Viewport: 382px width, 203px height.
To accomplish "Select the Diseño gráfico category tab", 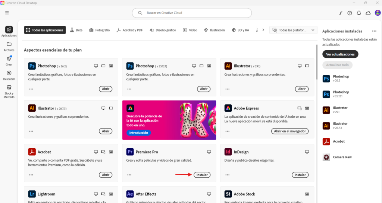I will (x=163, y=30).
